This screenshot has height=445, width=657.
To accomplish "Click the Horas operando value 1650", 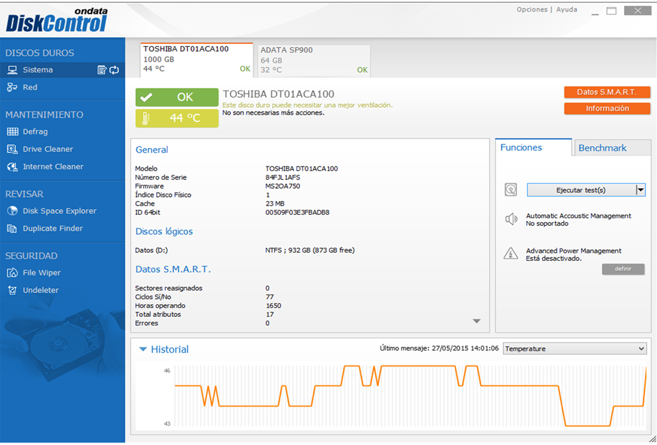I will pyautogui.click(x=273, y=306).
